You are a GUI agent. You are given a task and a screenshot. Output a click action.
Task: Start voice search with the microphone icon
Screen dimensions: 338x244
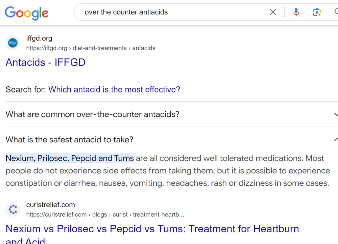(296, 12)
